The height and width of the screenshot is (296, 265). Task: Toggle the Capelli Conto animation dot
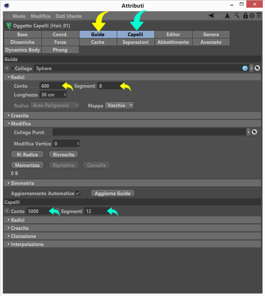[7, 211]
